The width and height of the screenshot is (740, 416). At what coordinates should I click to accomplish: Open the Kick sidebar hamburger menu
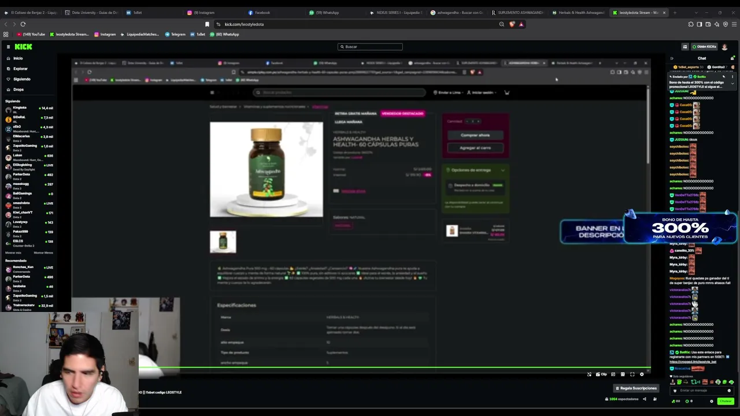[x=8, y=47]
